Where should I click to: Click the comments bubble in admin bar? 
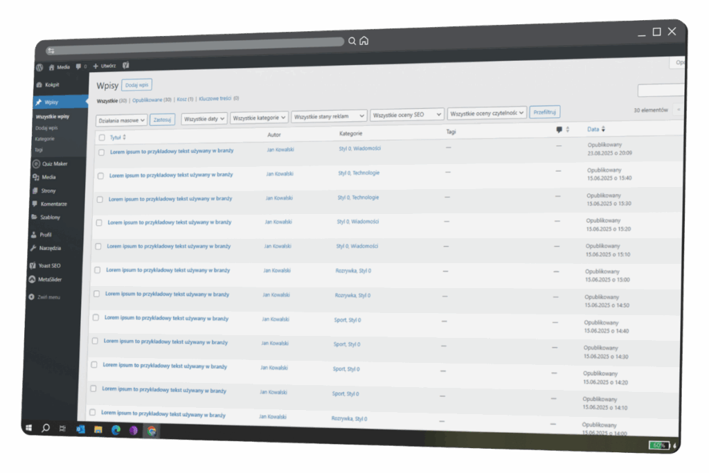tap(78, 66)
